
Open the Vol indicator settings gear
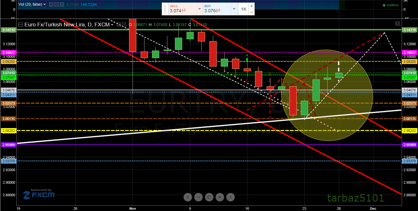[56, 4]
